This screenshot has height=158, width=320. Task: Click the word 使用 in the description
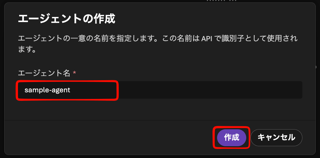tap(277, 39)
